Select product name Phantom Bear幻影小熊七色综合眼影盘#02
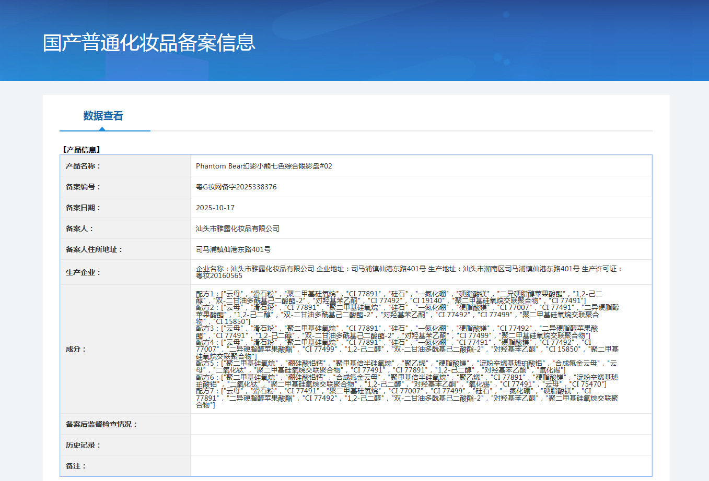 tap(264, 166)
